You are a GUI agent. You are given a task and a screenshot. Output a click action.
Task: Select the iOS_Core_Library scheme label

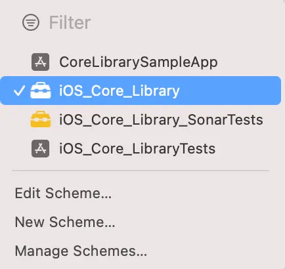pyautogui.click(x=120, y=91)
